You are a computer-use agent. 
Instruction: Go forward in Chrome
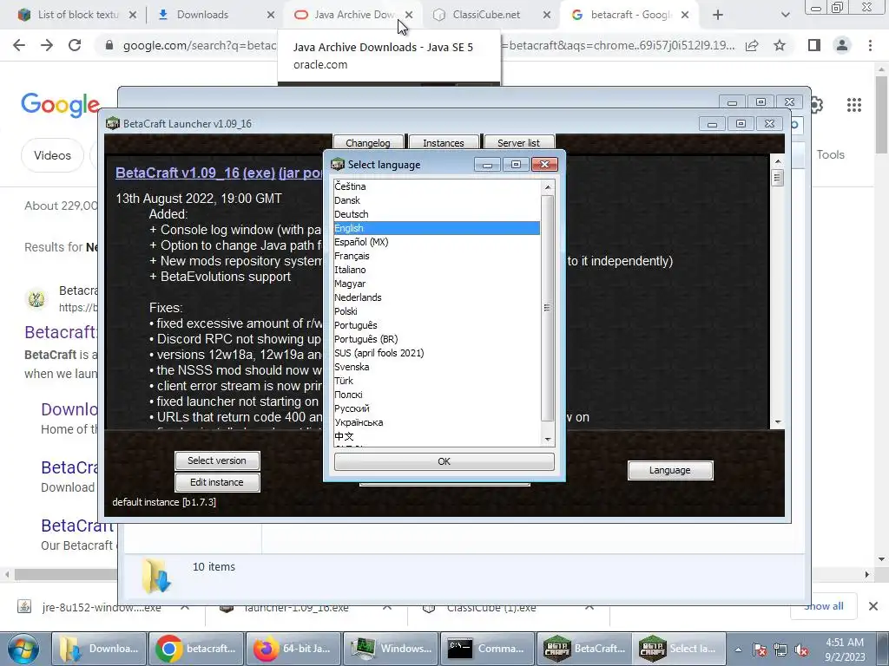[47, 45]
